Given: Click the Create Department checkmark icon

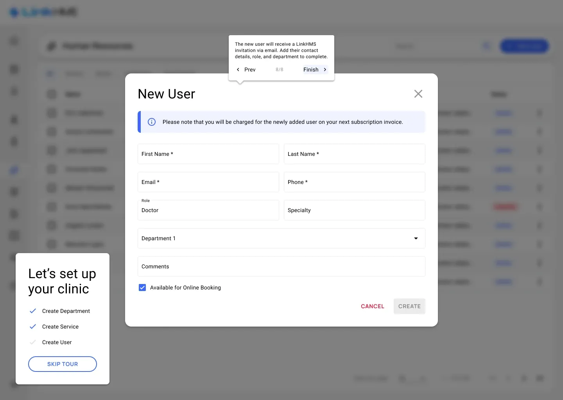Looking at the screenshot, I should point(33,311).
